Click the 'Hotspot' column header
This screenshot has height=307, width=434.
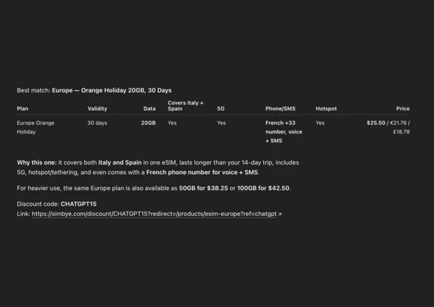[x=326, y=108]
